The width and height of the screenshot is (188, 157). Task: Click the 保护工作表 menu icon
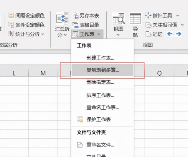80,119
